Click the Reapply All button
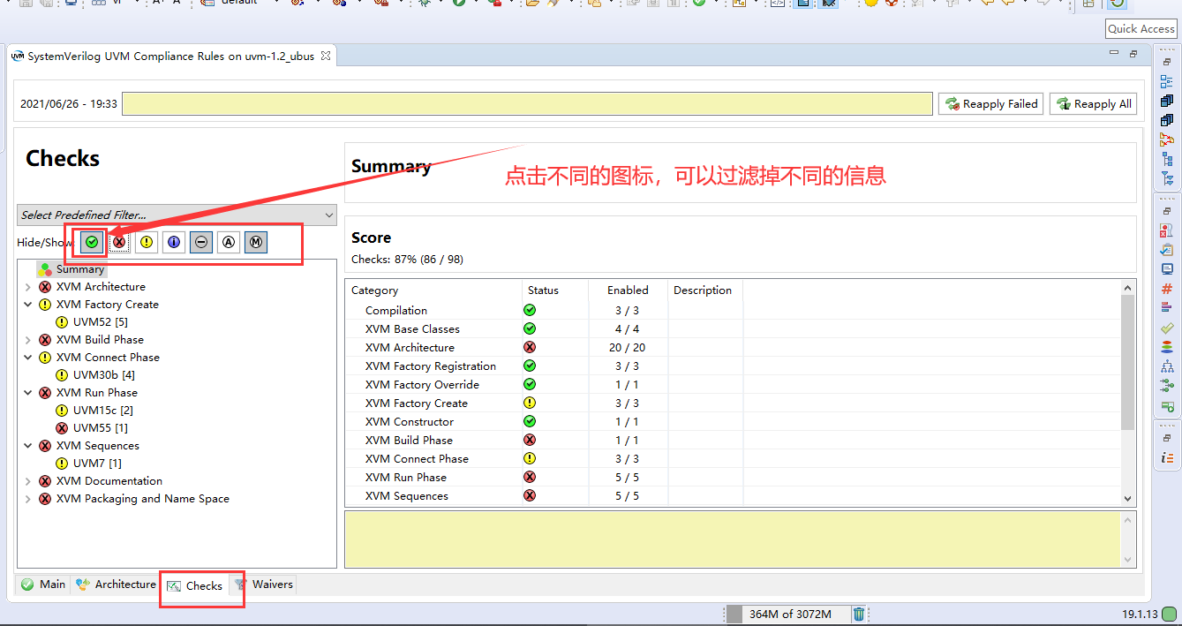 [1093, 103]
